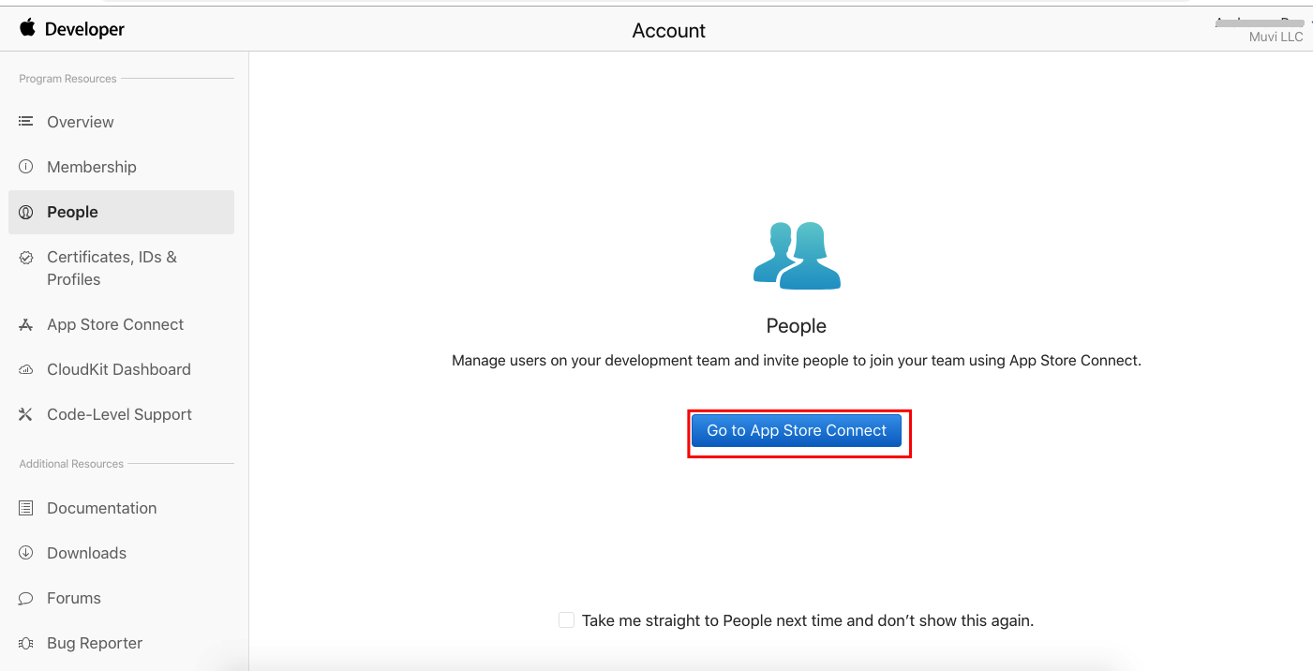The width and height of the screenshot is (1313, 671).
Task: Click the CloudKit Dashboard cloud icon
Action: tap(26, 369)
